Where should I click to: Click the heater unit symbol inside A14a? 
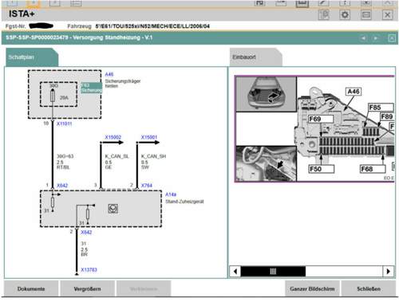113,209
